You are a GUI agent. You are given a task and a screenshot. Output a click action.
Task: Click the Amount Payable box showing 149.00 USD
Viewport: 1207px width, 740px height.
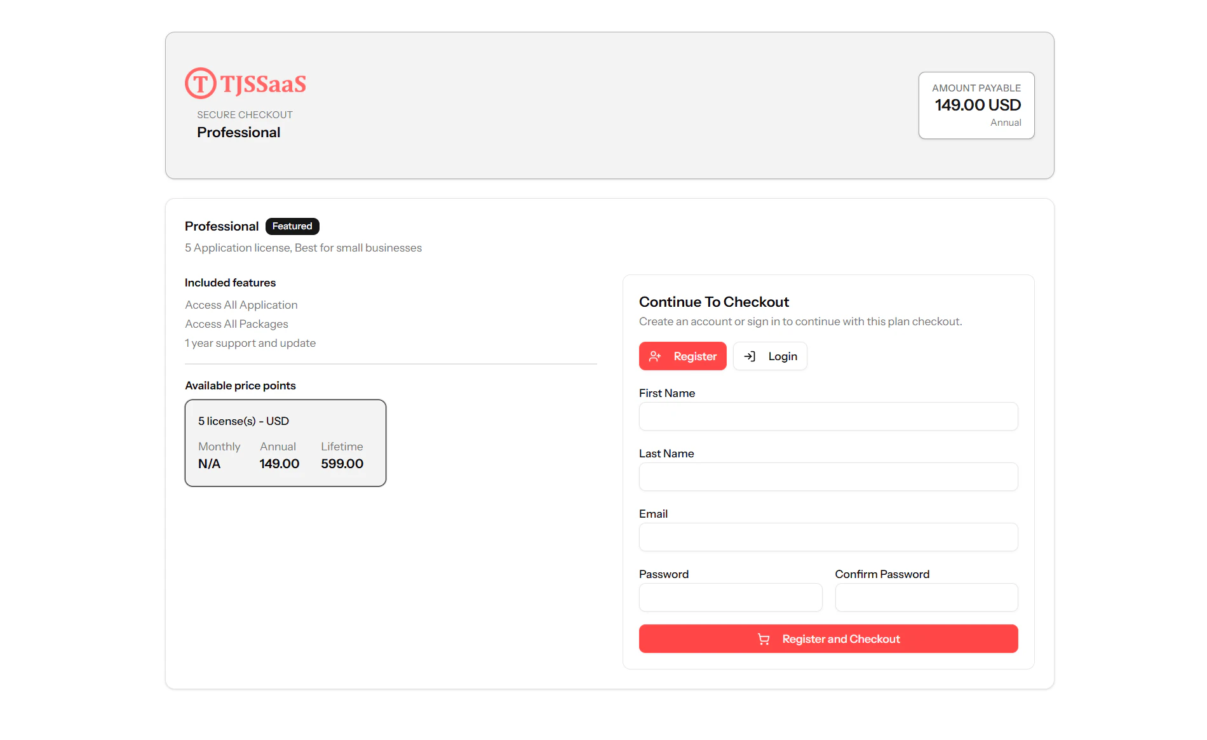click(976, 105)
